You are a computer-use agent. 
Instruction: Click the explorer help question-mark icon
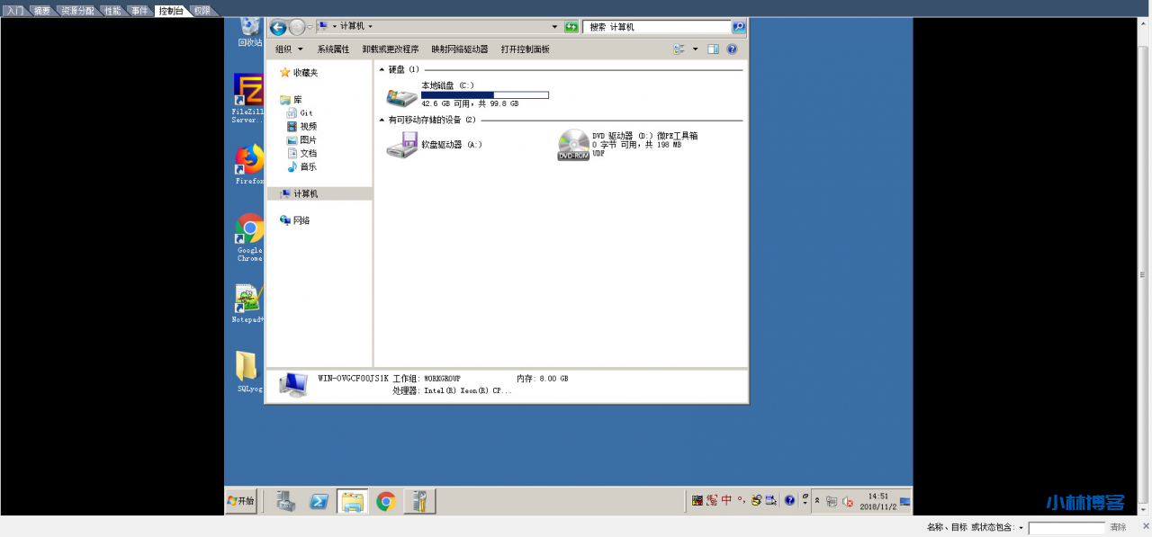732,49
